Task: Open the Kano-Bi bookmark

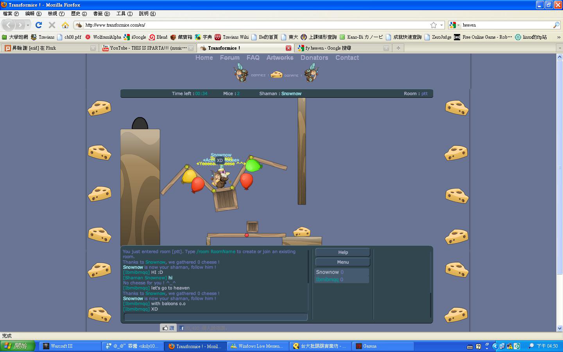Action: (361, 37)
